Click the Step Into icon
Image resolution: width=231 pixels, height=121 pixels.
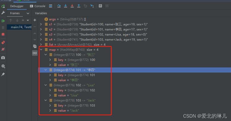coord(66,6)
